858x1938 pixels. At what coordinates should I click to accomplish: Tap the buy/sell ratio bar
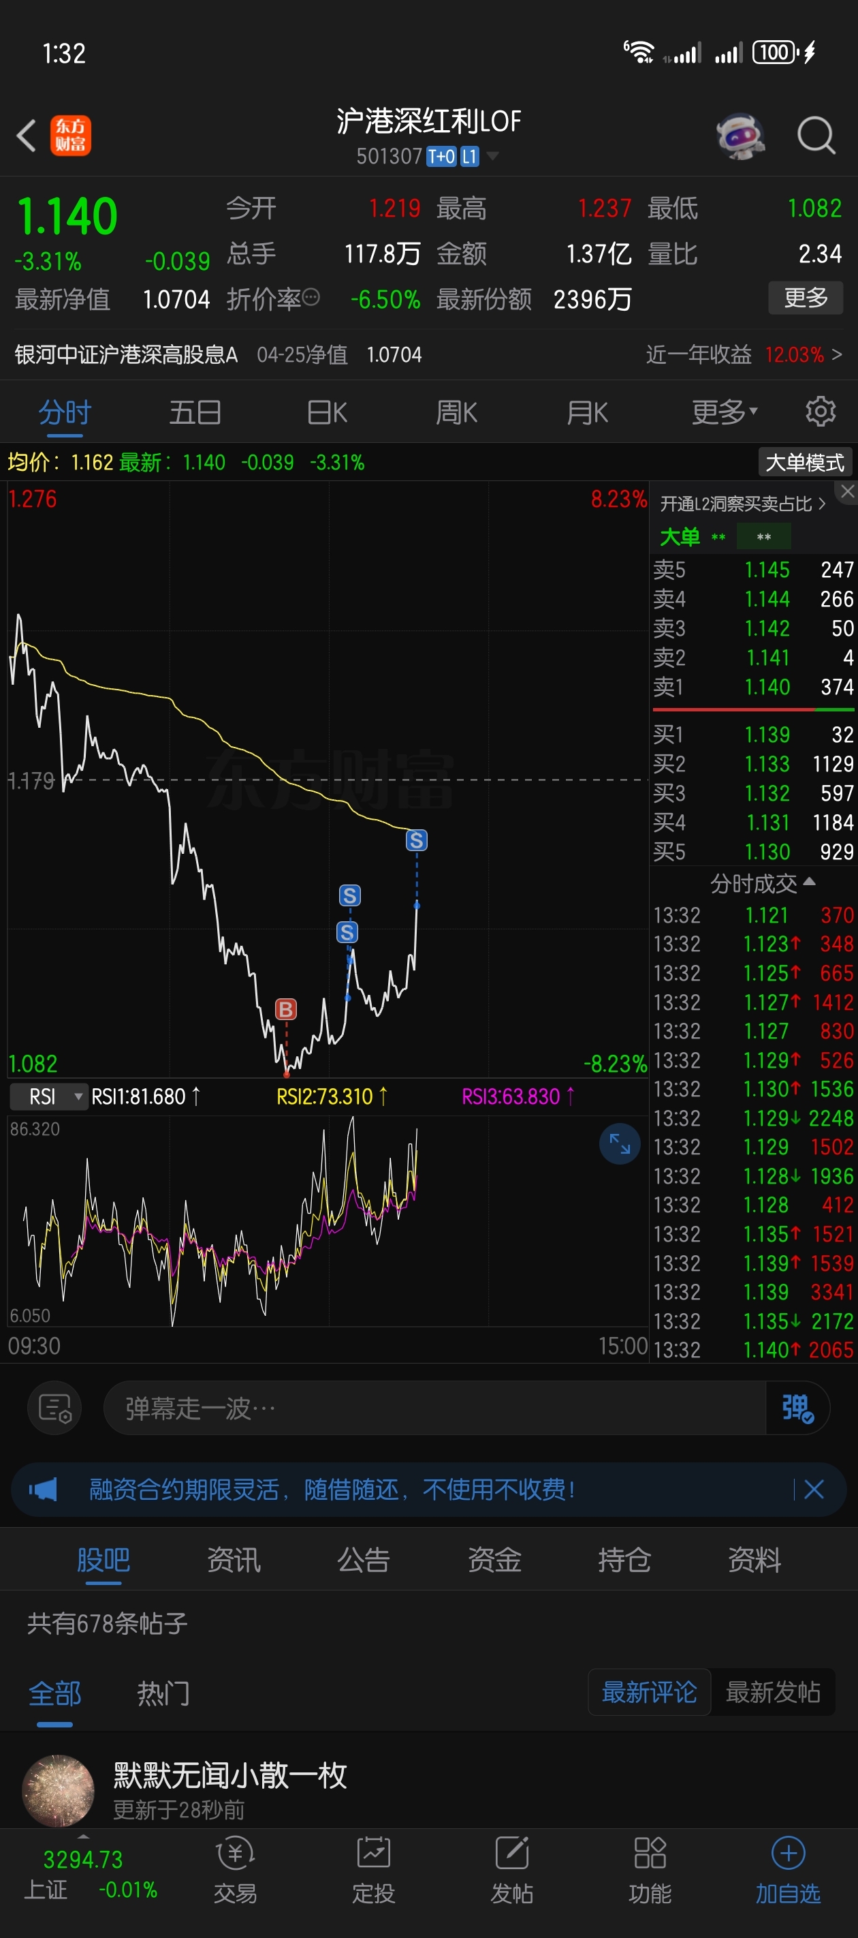[754, 709]
